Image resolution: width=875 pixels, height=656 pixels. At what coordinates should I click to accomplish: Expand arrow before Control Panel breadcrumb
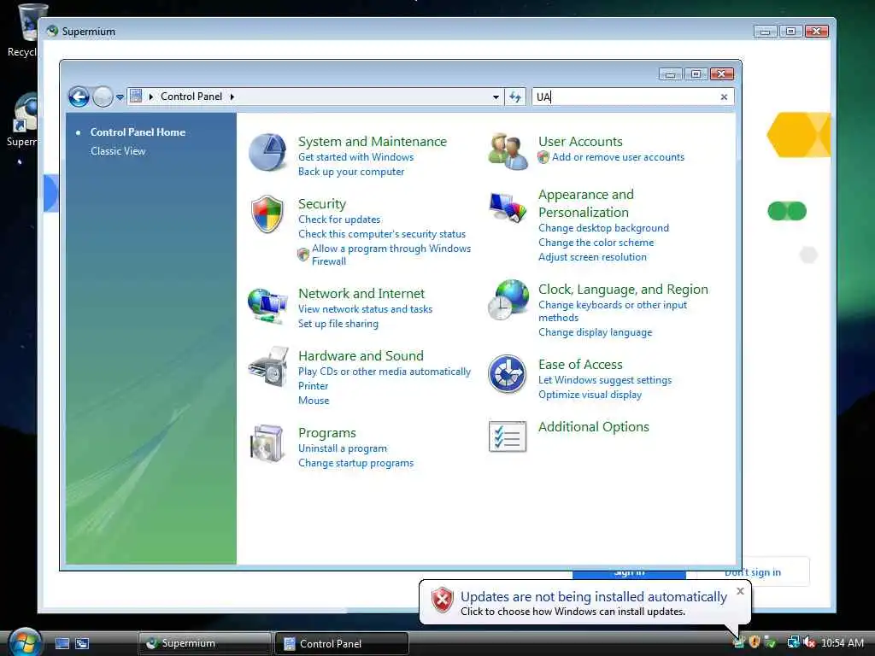150,97
